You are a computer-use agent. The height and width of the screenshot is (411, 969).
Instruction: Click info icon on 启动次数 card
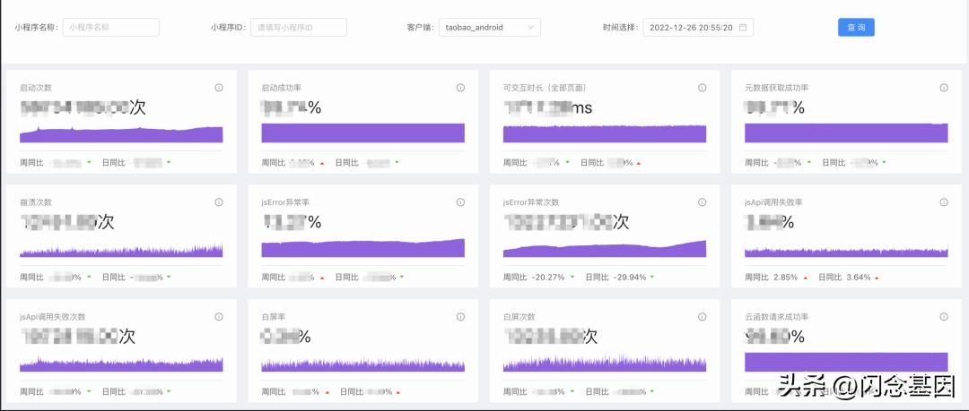[x=219, y=88]
